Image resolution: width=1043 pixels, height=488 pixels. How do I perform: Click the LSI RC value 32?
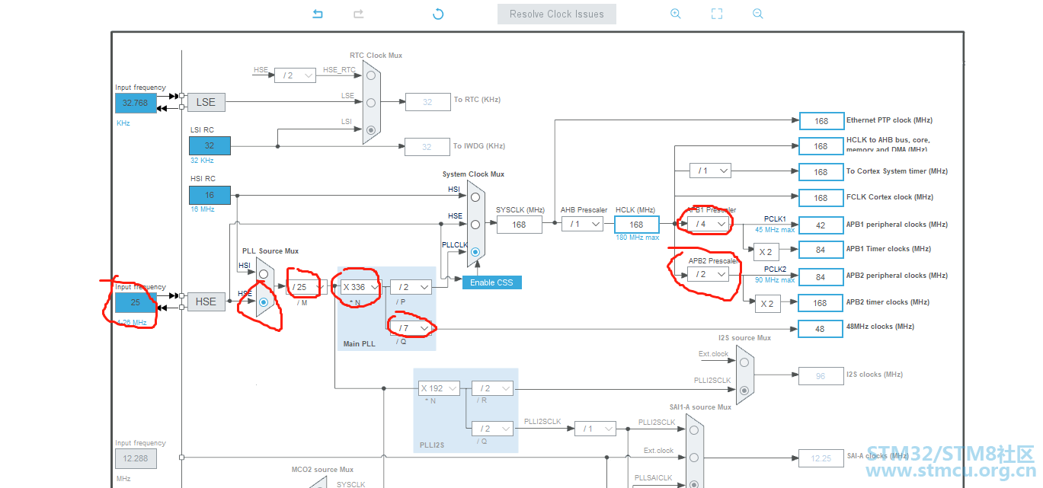point(210,145)
